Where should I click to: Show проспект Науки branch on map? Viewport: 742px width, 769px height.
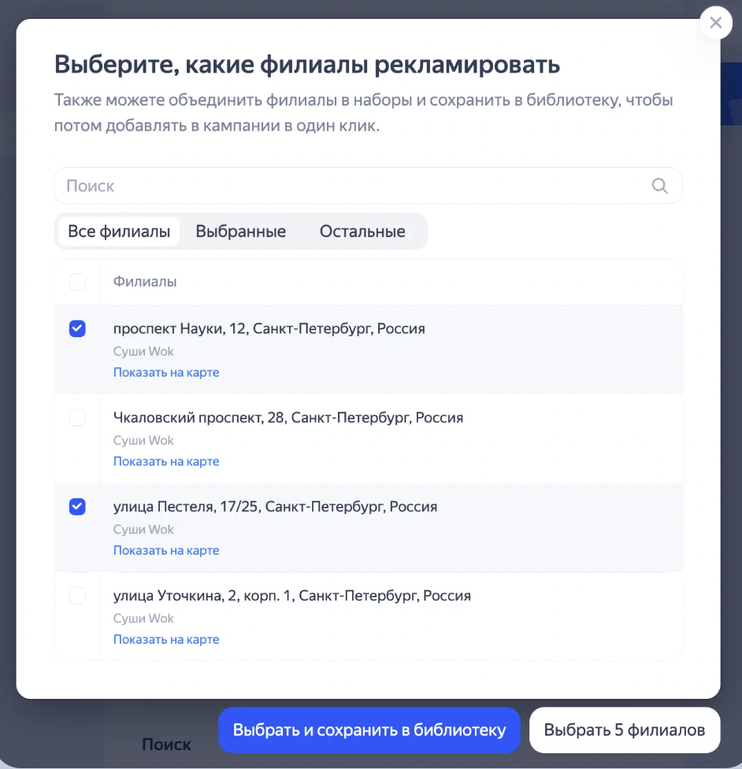point(166,372)
